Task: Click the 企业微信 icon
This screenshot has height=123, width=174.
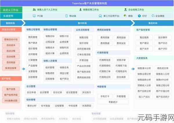Action: (153, 16)
